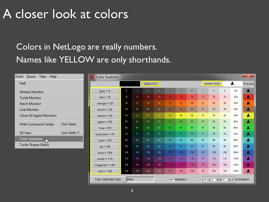
Task: Open 3D View from the menu
Action: pyautogui.click(x=49, y=133)
